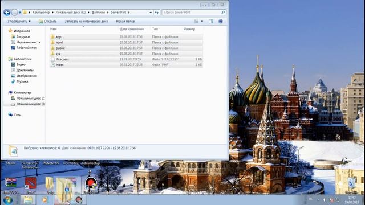Expand the view options dropdown arrow
Viewport: 365px width, 205px height.
point(202,22)
